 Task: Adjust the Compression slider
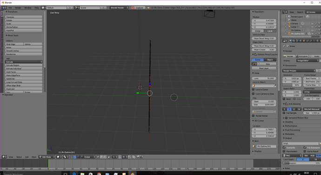pyautogui.click(x=301, y=163)
